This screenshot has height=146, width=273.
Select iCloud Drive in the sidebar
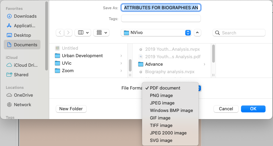[25, 65]
